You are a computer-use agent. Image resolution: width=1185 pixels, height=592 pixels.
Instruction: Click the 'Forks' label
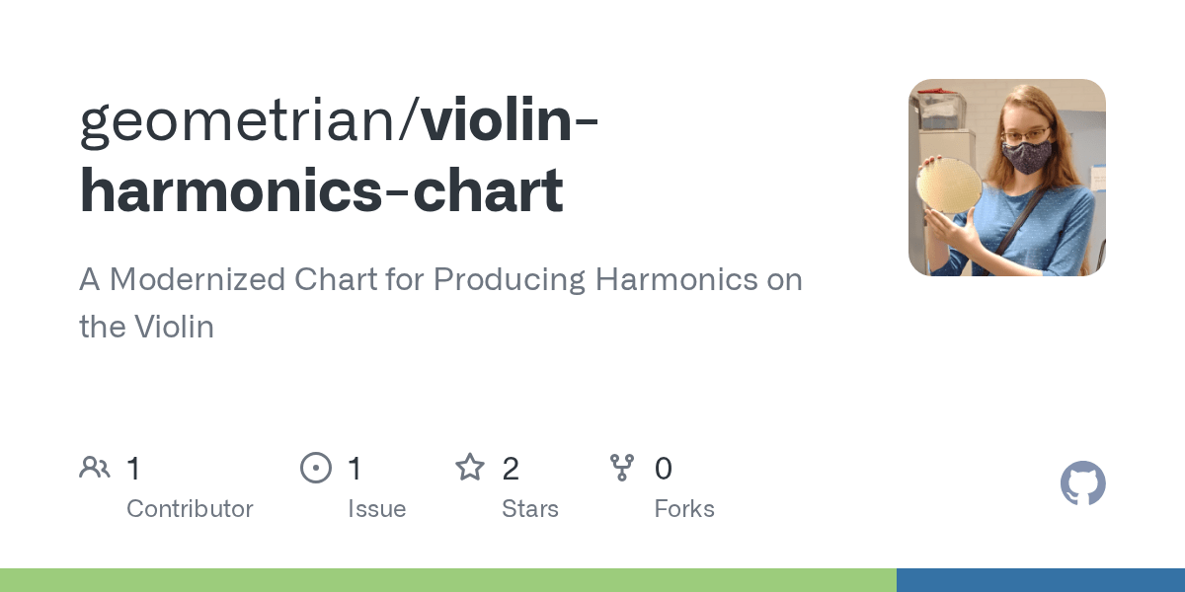(683, 509)
